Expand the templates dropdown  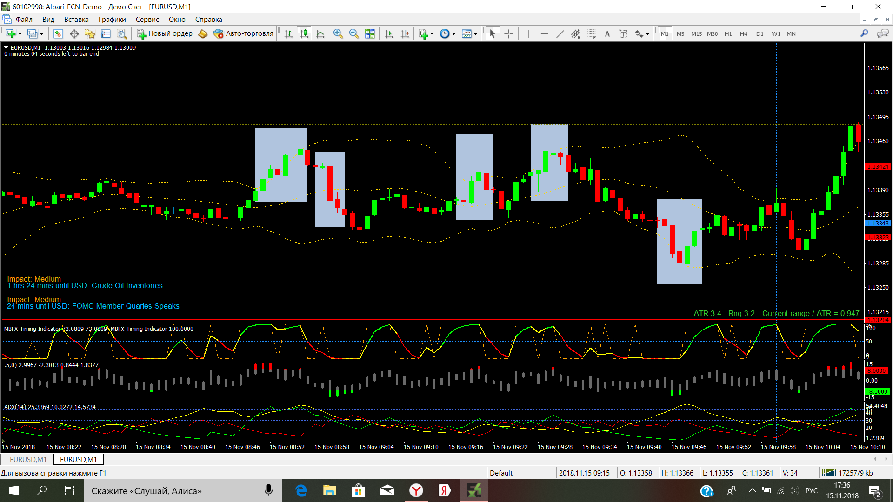pos(475,33)
